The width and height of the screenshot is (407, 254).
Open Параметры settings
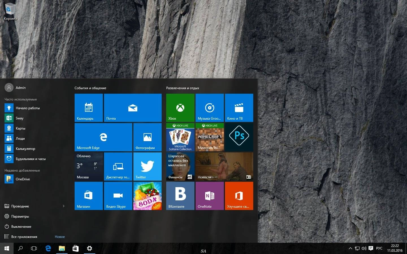click(x=35, y=216)
